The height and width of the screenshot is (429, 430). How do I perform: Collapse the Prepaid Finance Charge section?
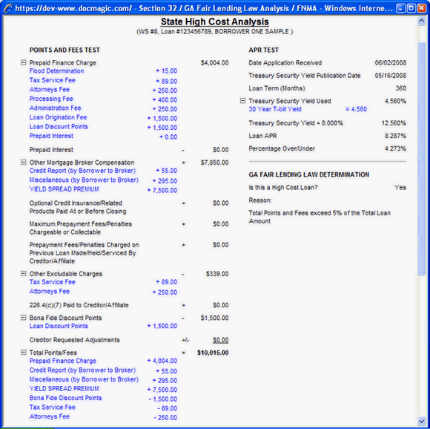point(23,62)
